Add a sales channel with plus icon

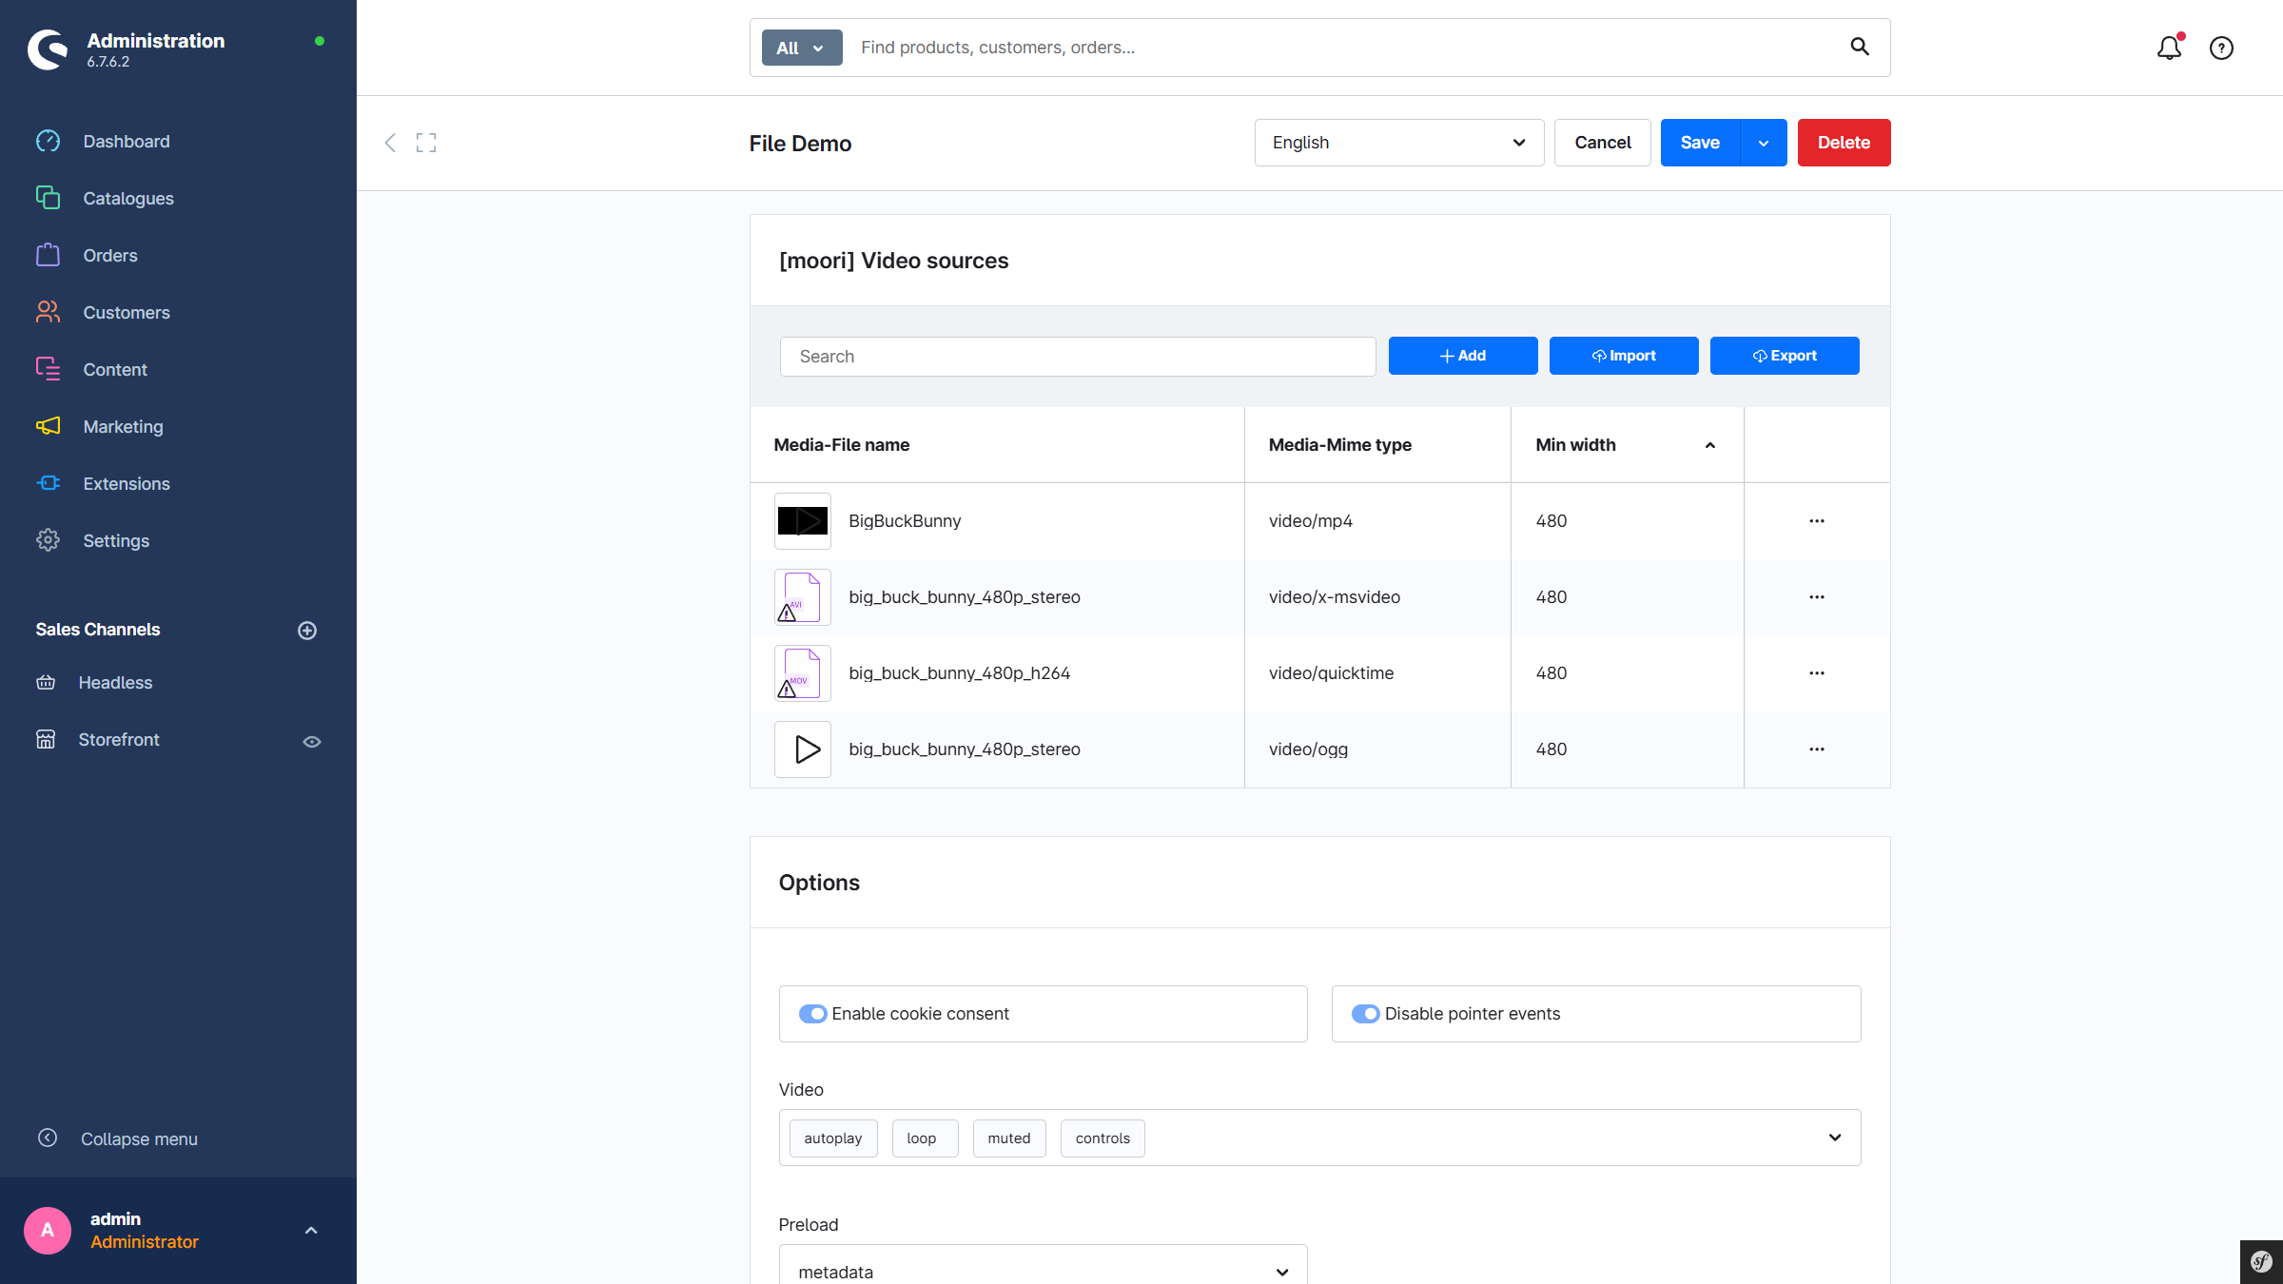(x=307, y=630)
